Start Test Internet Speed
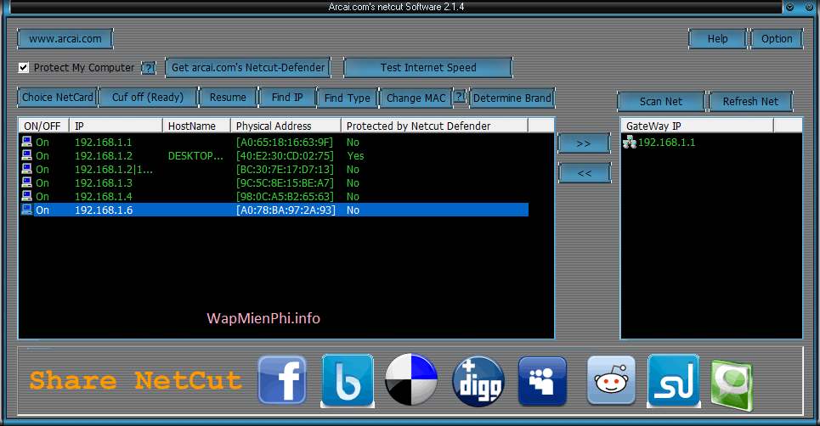Screen dimensions: 820x426 (x=428, y=67)
